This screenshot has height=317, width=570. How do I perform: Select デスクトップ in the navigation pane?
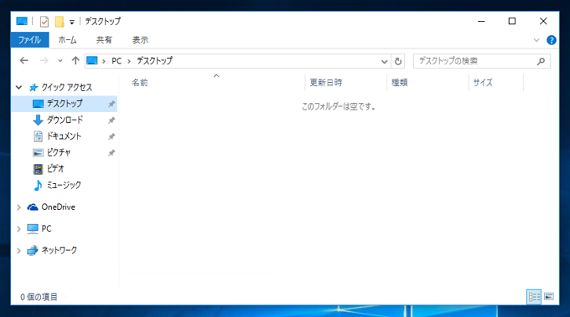tap(65, 104)
